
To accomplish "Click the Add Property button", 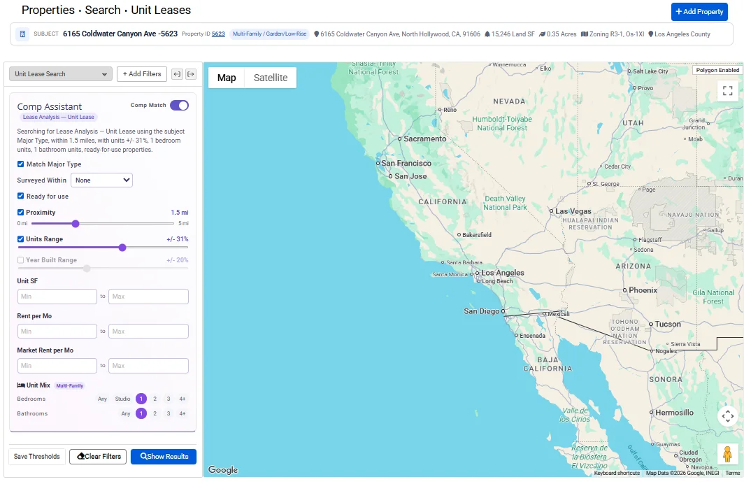I will (699, 12).
